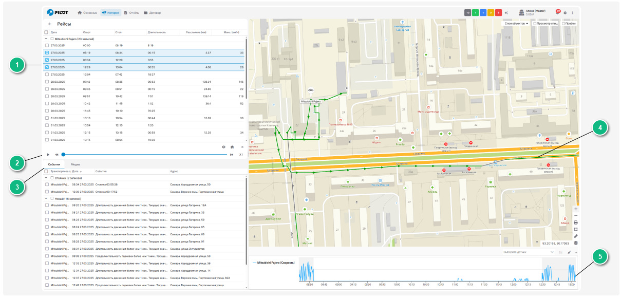Open the settings gear in top bar

[566, 12]
